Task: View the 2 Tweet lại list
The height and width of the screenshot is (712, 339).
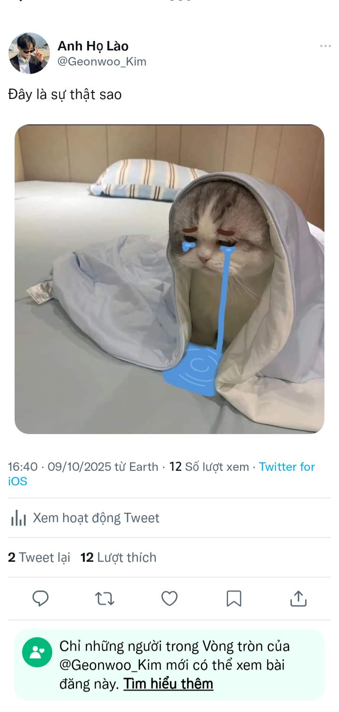Action: [x=39, y=557]
